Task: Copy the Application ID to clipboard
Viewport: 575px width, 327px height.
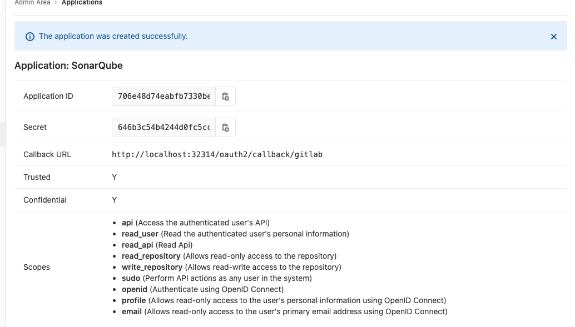Action: coord(225,96)
